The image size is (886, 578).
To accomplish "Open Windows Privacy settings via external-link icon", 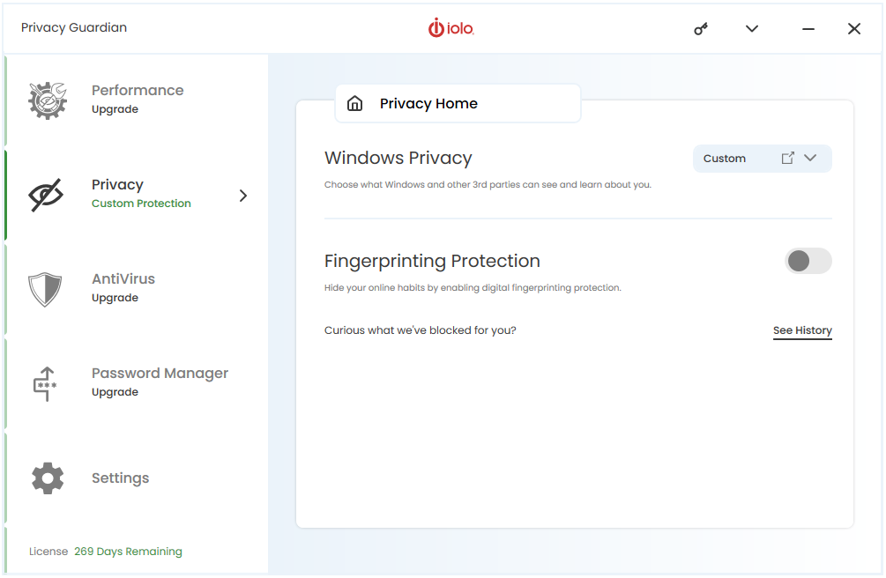I will tap(787, 159).
